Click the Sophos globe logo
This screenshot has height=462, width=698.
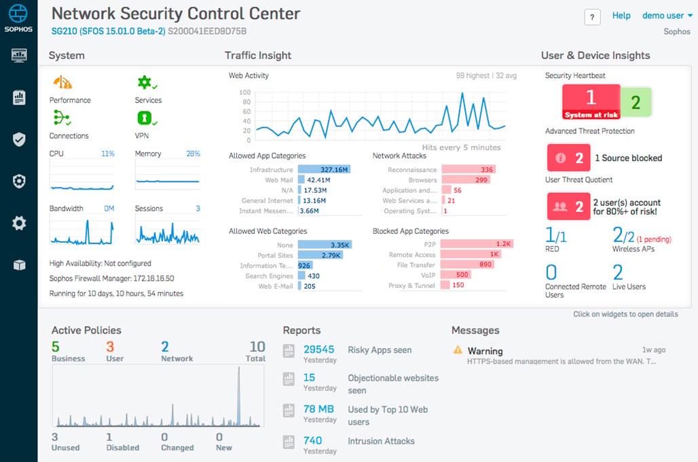click(18, 14)
